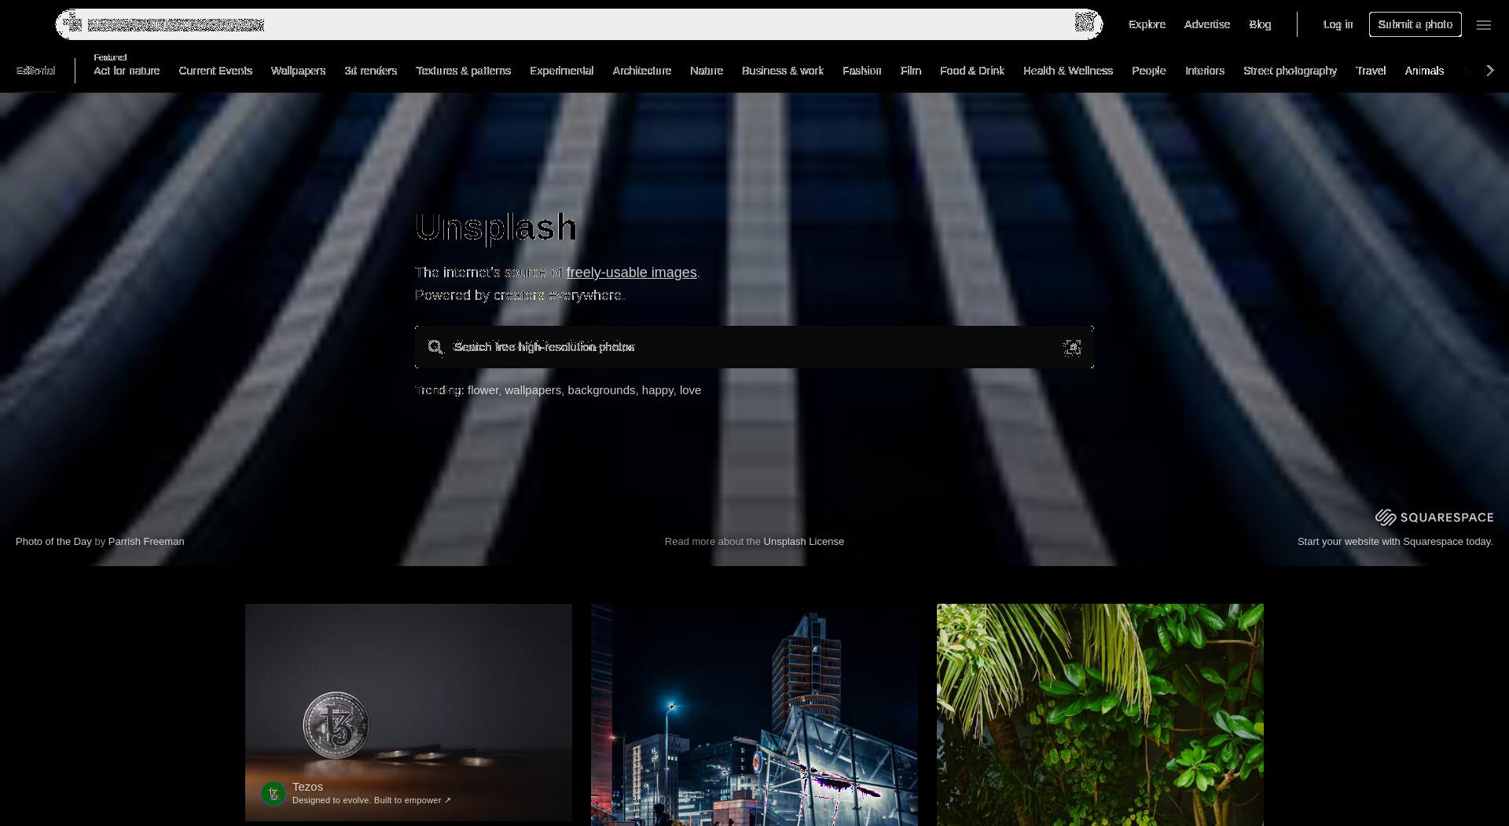Open the Blog link

click(x=1260, y=24)
